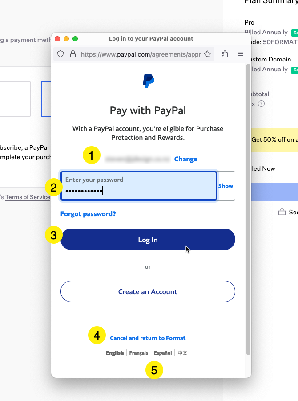Open the extensions puzzle icon
Image resolution: width=298 pixels, height=401 pixels.
225,54
